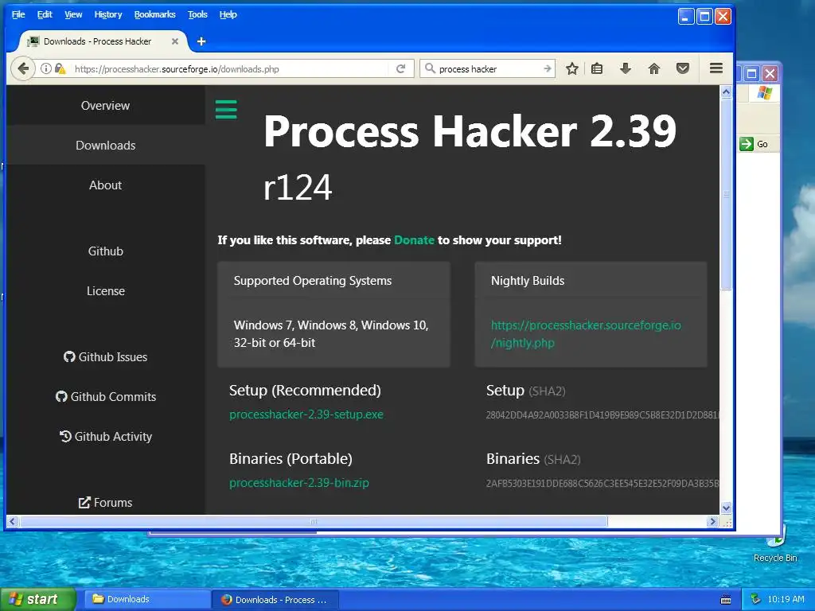Click the insecure connection padlock warning icon
Image resolution: width=815 pixels, height=611 pixels.
(x=60, y=68)
